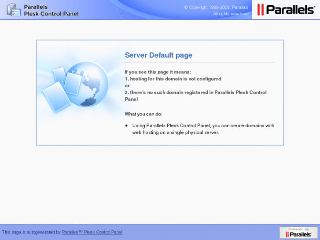The width and height of the screenshot is (320, 240).
Task: Click the Powered by Parallels badge
Action: coord(298,233)
